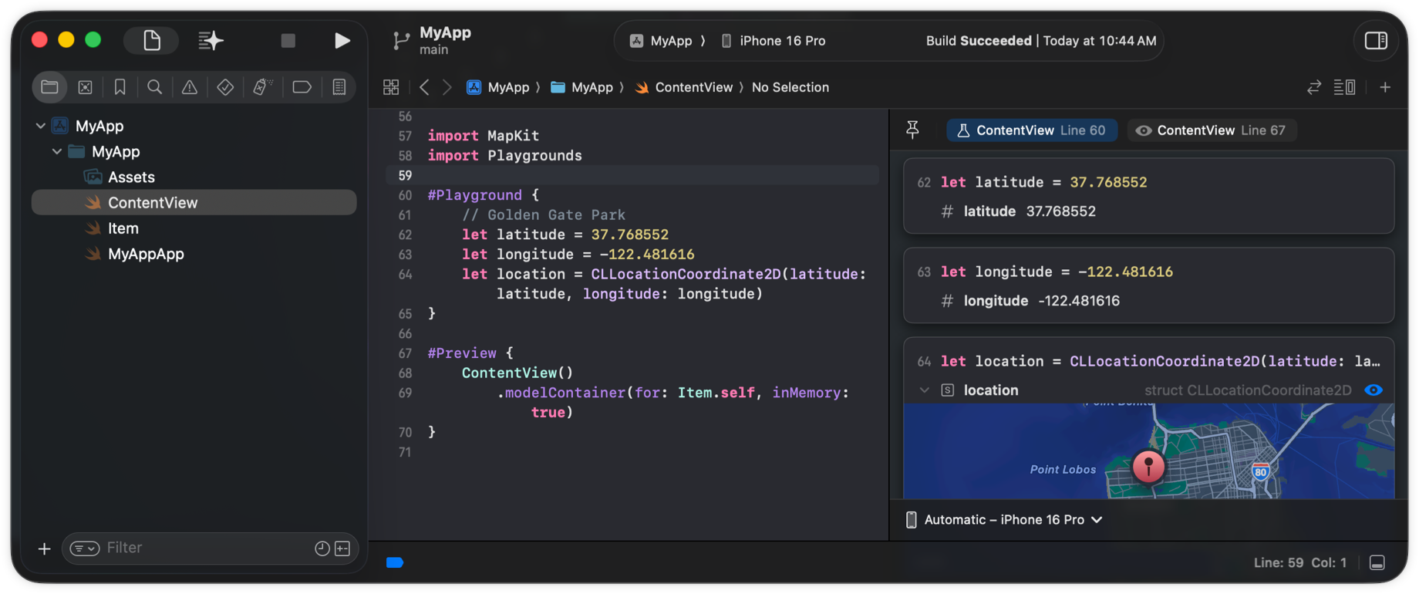Click the longitude result value -122.481616
The width and height of the screenshot is (1419, 594).
tap(1079, 301)
